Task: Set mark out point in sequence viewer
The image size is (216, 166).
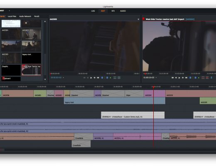Action: [195, 78]
